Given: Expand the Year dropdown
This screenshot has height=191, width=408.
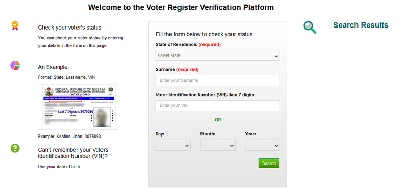Looking at the screenshot, I should (263, 145).
